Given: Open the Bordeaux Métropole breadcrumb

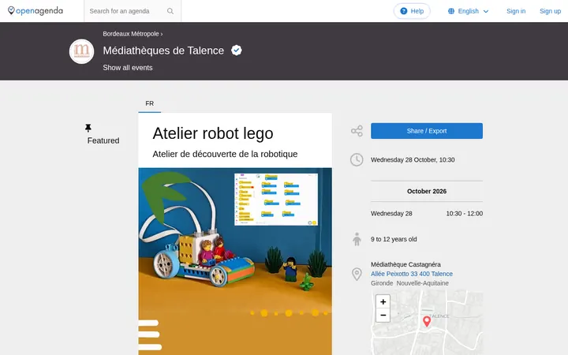Looking at the screenshot, I should [x=131, y=34].
